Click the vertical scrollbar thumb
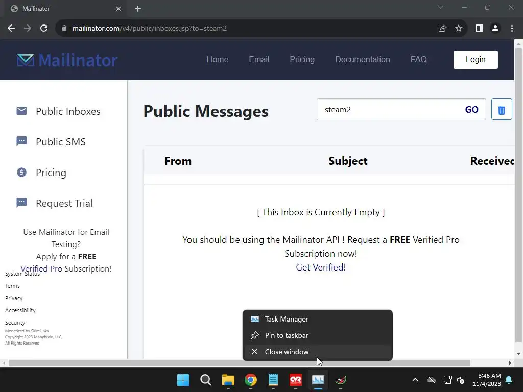Image resolution: width=523 pixels, height=392 pixels. (x=518, y=195)
